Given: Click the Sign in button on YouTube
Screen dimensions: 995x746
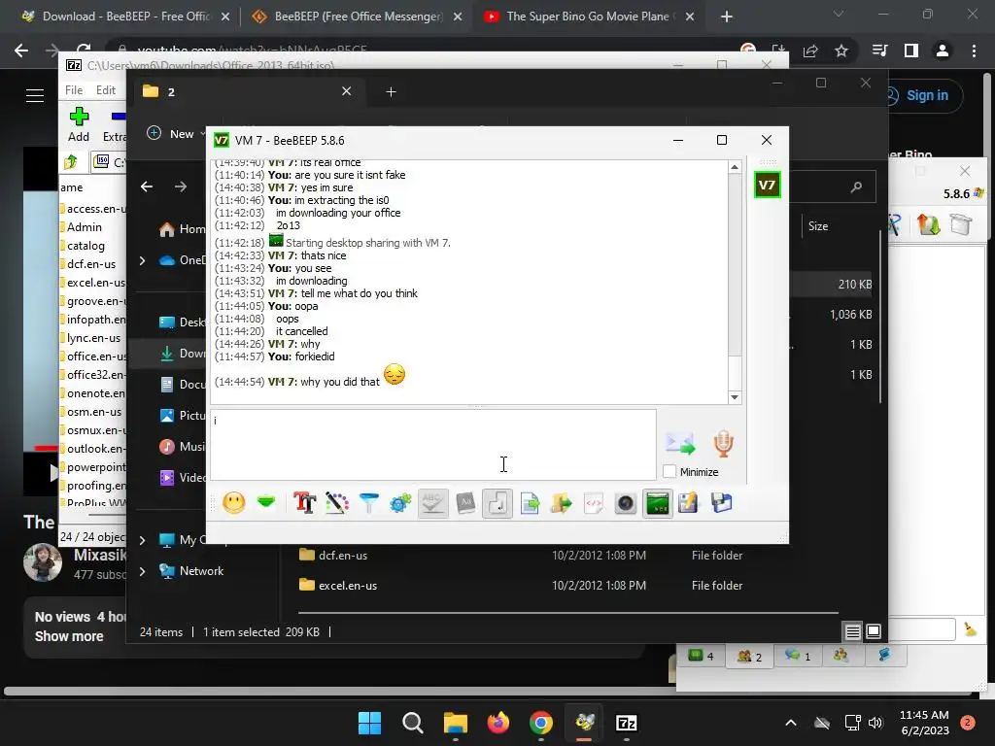Looking at the screenshot, I should coord(926,96).
